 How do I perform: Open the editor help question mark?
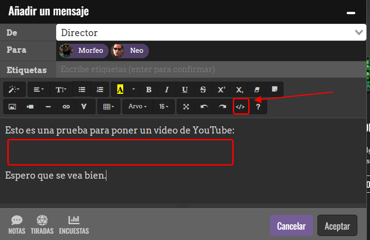pyautogui.click(x=258, y=107)
